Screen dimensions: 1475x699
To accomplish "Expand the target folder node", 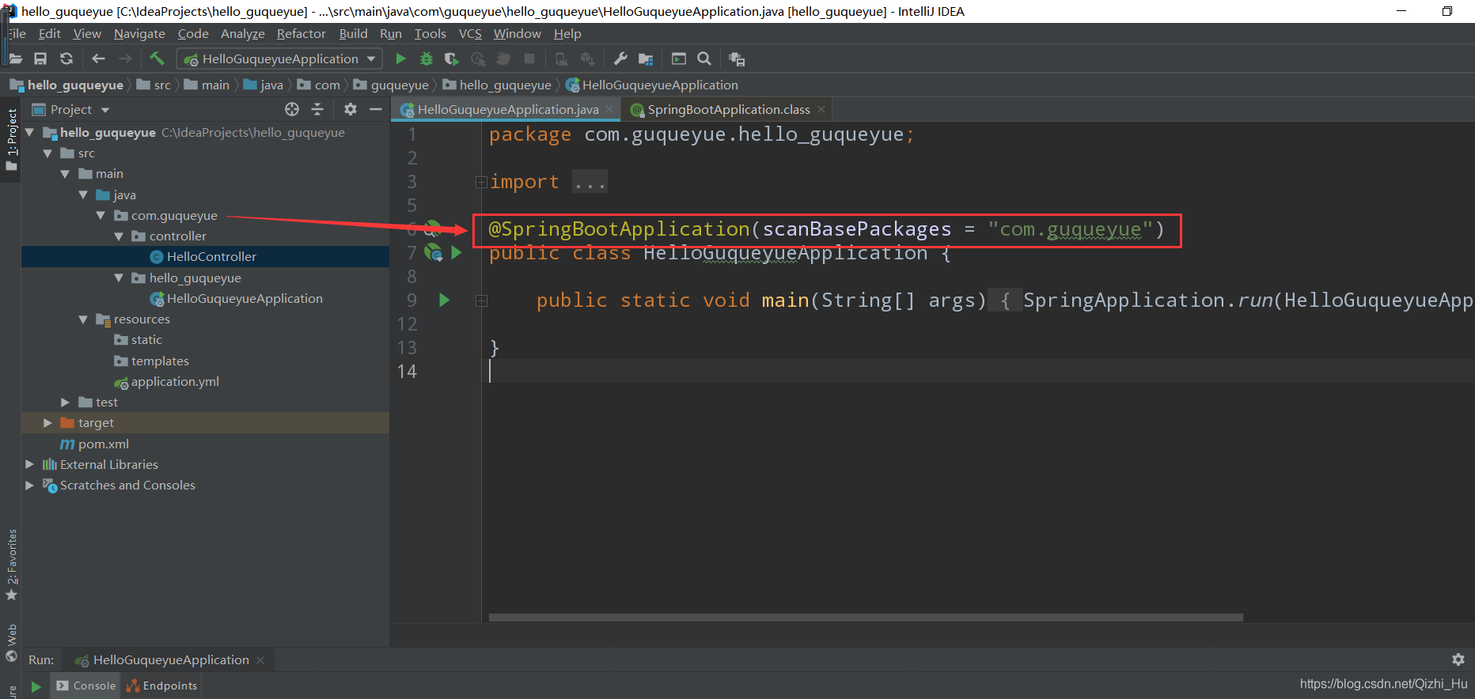I will (x=47, y=423).
